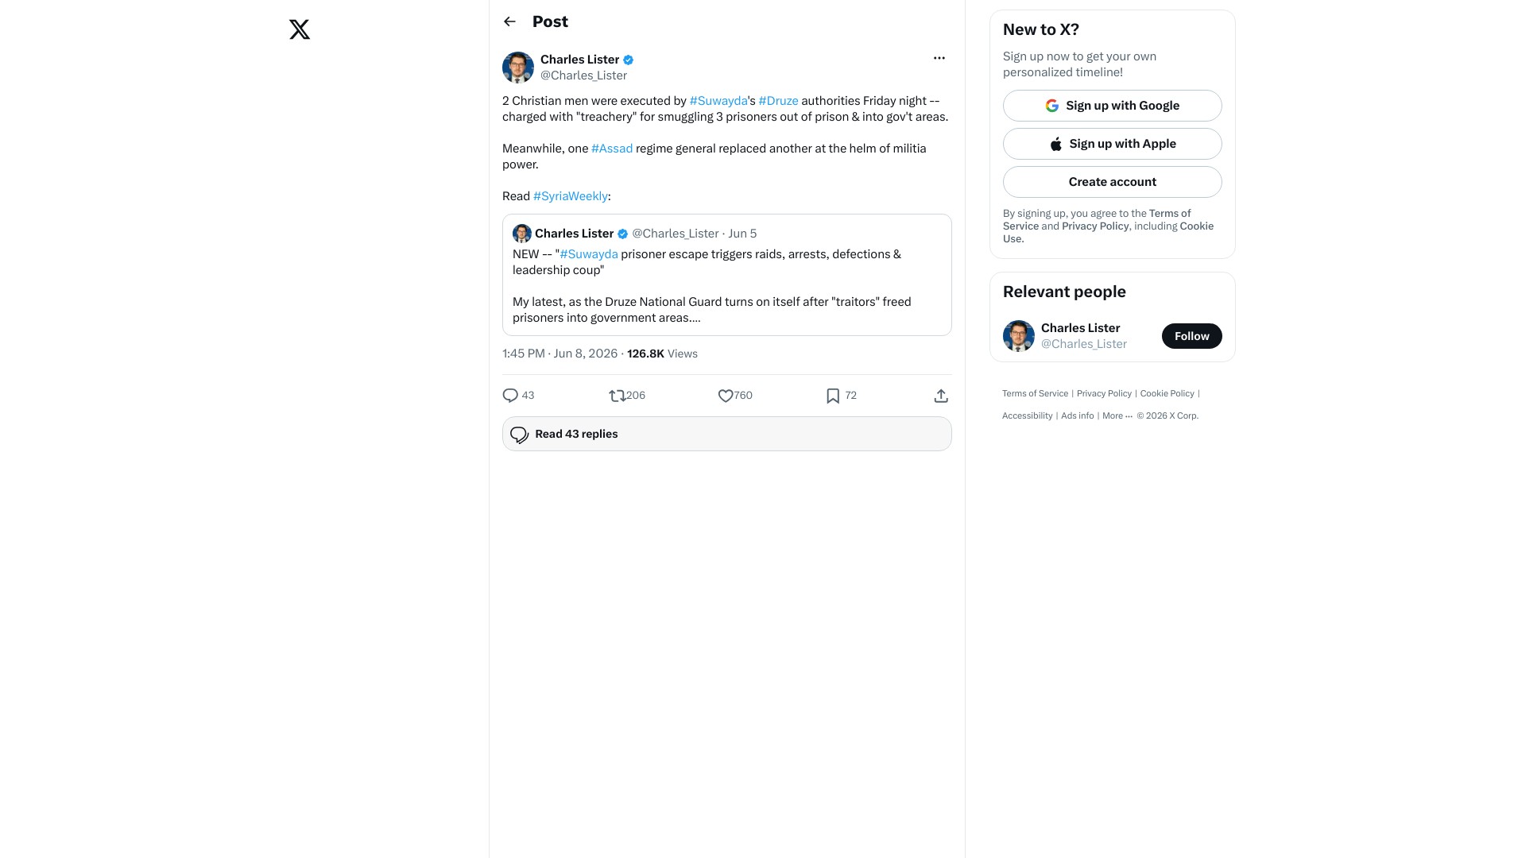1514x858 pixels.
Task: Open the share upload icon
Action: pos(941,396)
